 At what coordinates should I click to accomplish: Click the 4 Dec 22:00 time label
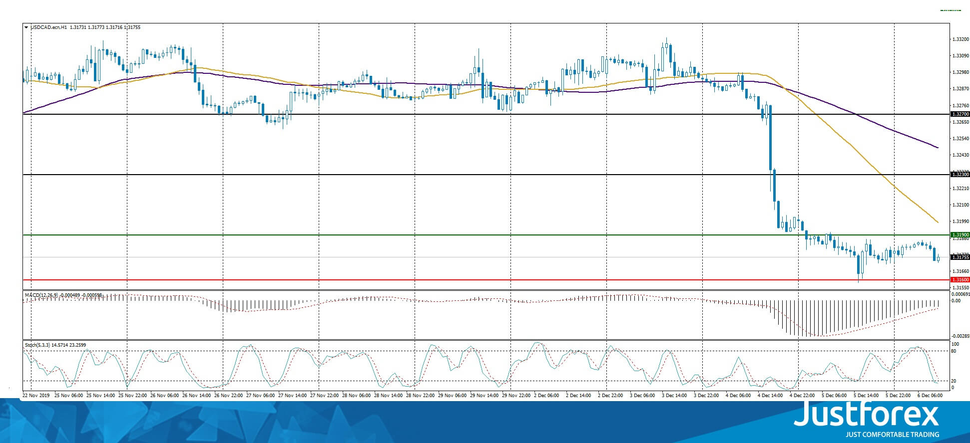click(x=803, y=395)
